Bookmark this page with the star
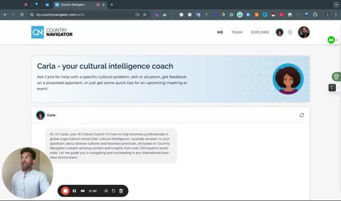This screenshot has width=341, height=201. (145, 15)
